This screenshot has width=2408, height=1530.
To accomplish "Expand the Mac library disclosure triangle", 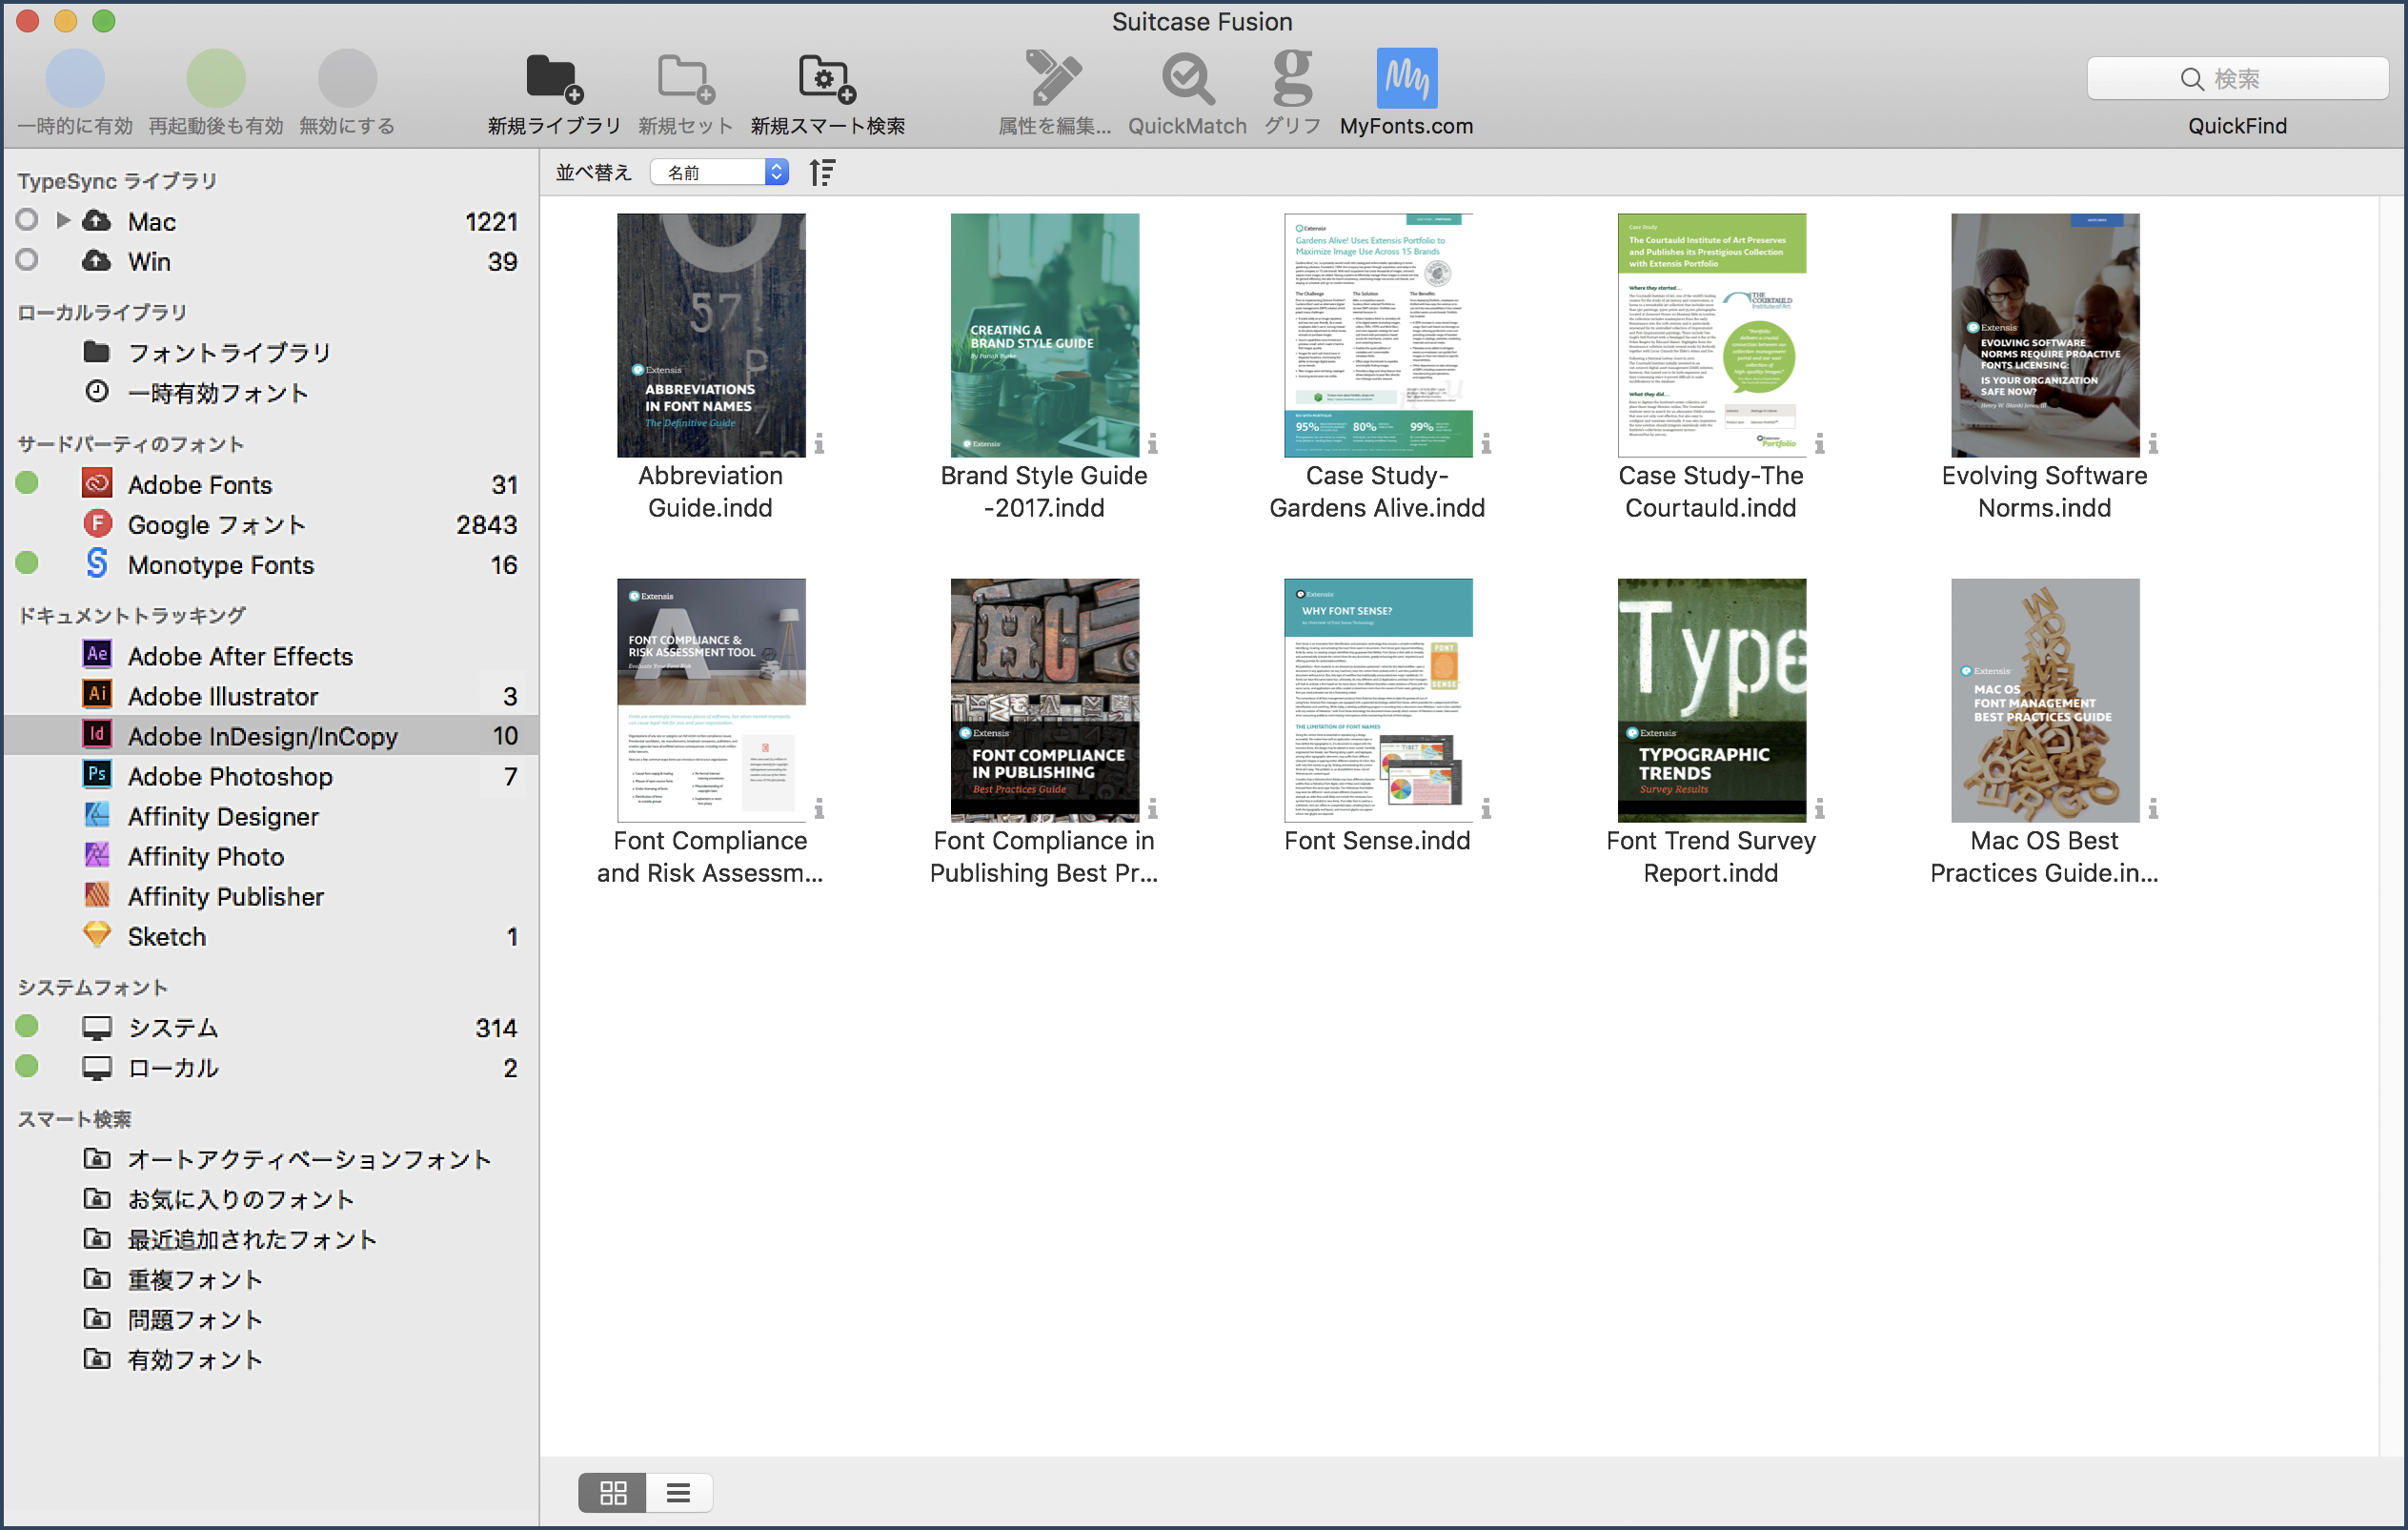I will (x=63, y=220).
